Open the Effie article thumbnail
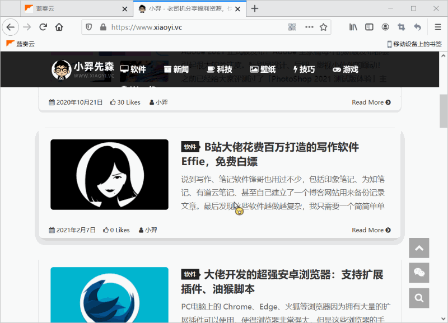The image size is (448, 323). click(109, 175)
